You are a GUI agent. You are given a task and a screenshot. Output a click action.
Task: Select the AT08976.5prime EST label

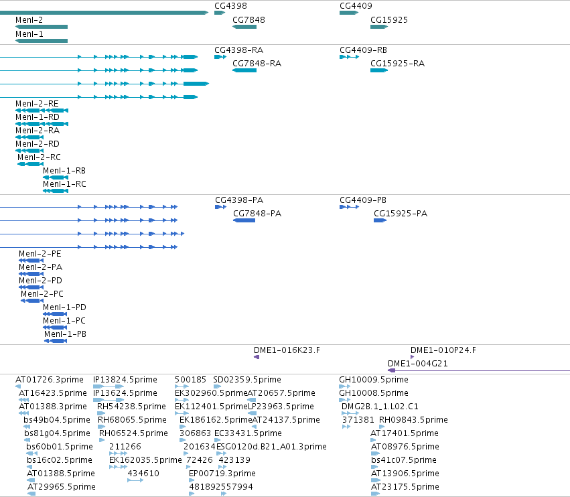405,447
